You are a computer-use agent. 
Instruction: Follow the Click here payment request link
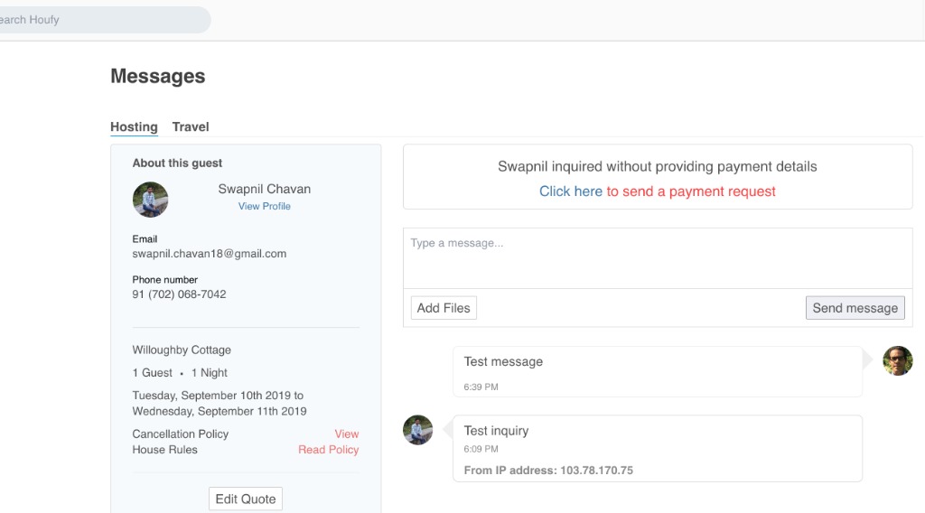[x=570, y=191]
